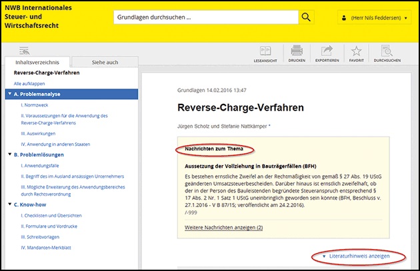
Task: Collapse the A. Problemanalyse section
Action: point(9,95)
